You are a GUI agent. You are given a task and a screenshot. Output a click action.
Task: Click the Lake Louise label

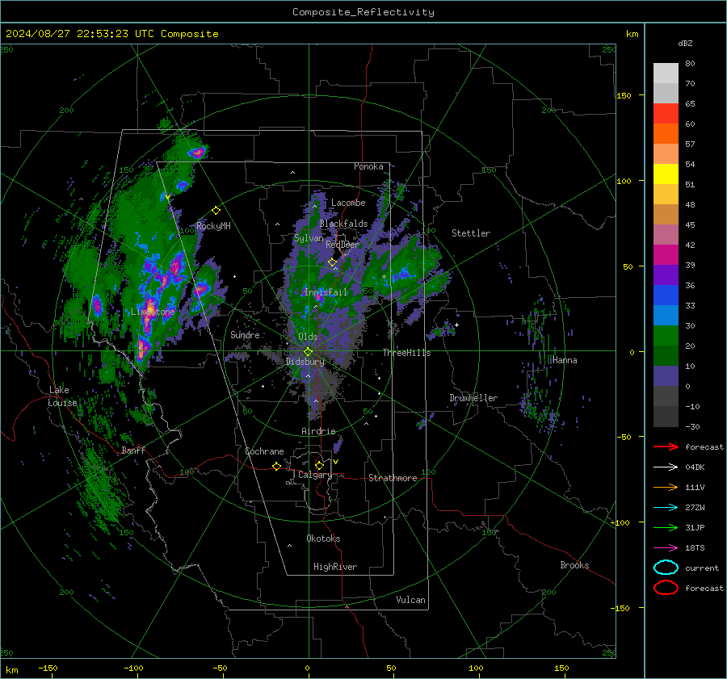(x=62, y=396)
